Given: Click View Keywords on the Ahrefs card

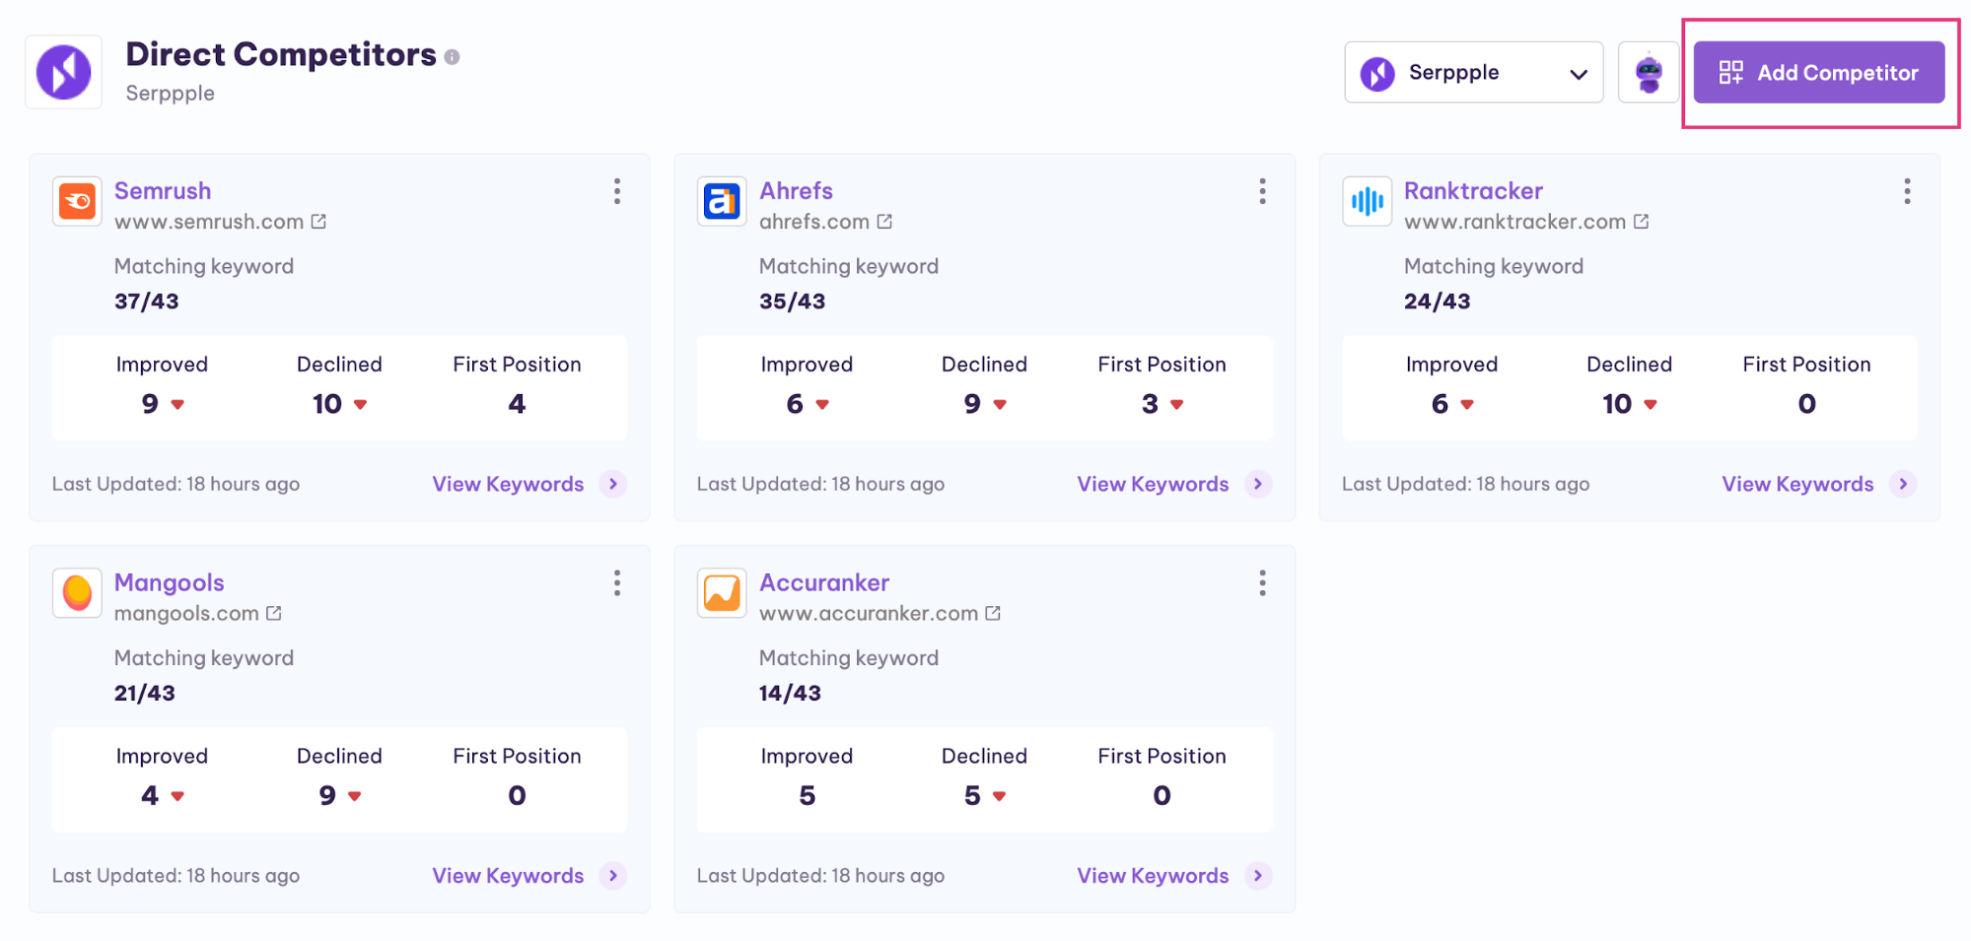Looking at the screenshot, I should (1153, 484).
